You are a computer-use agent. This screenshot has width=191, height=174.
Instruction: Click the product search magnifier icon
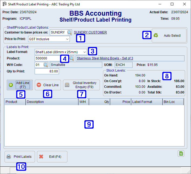(72, 58)
